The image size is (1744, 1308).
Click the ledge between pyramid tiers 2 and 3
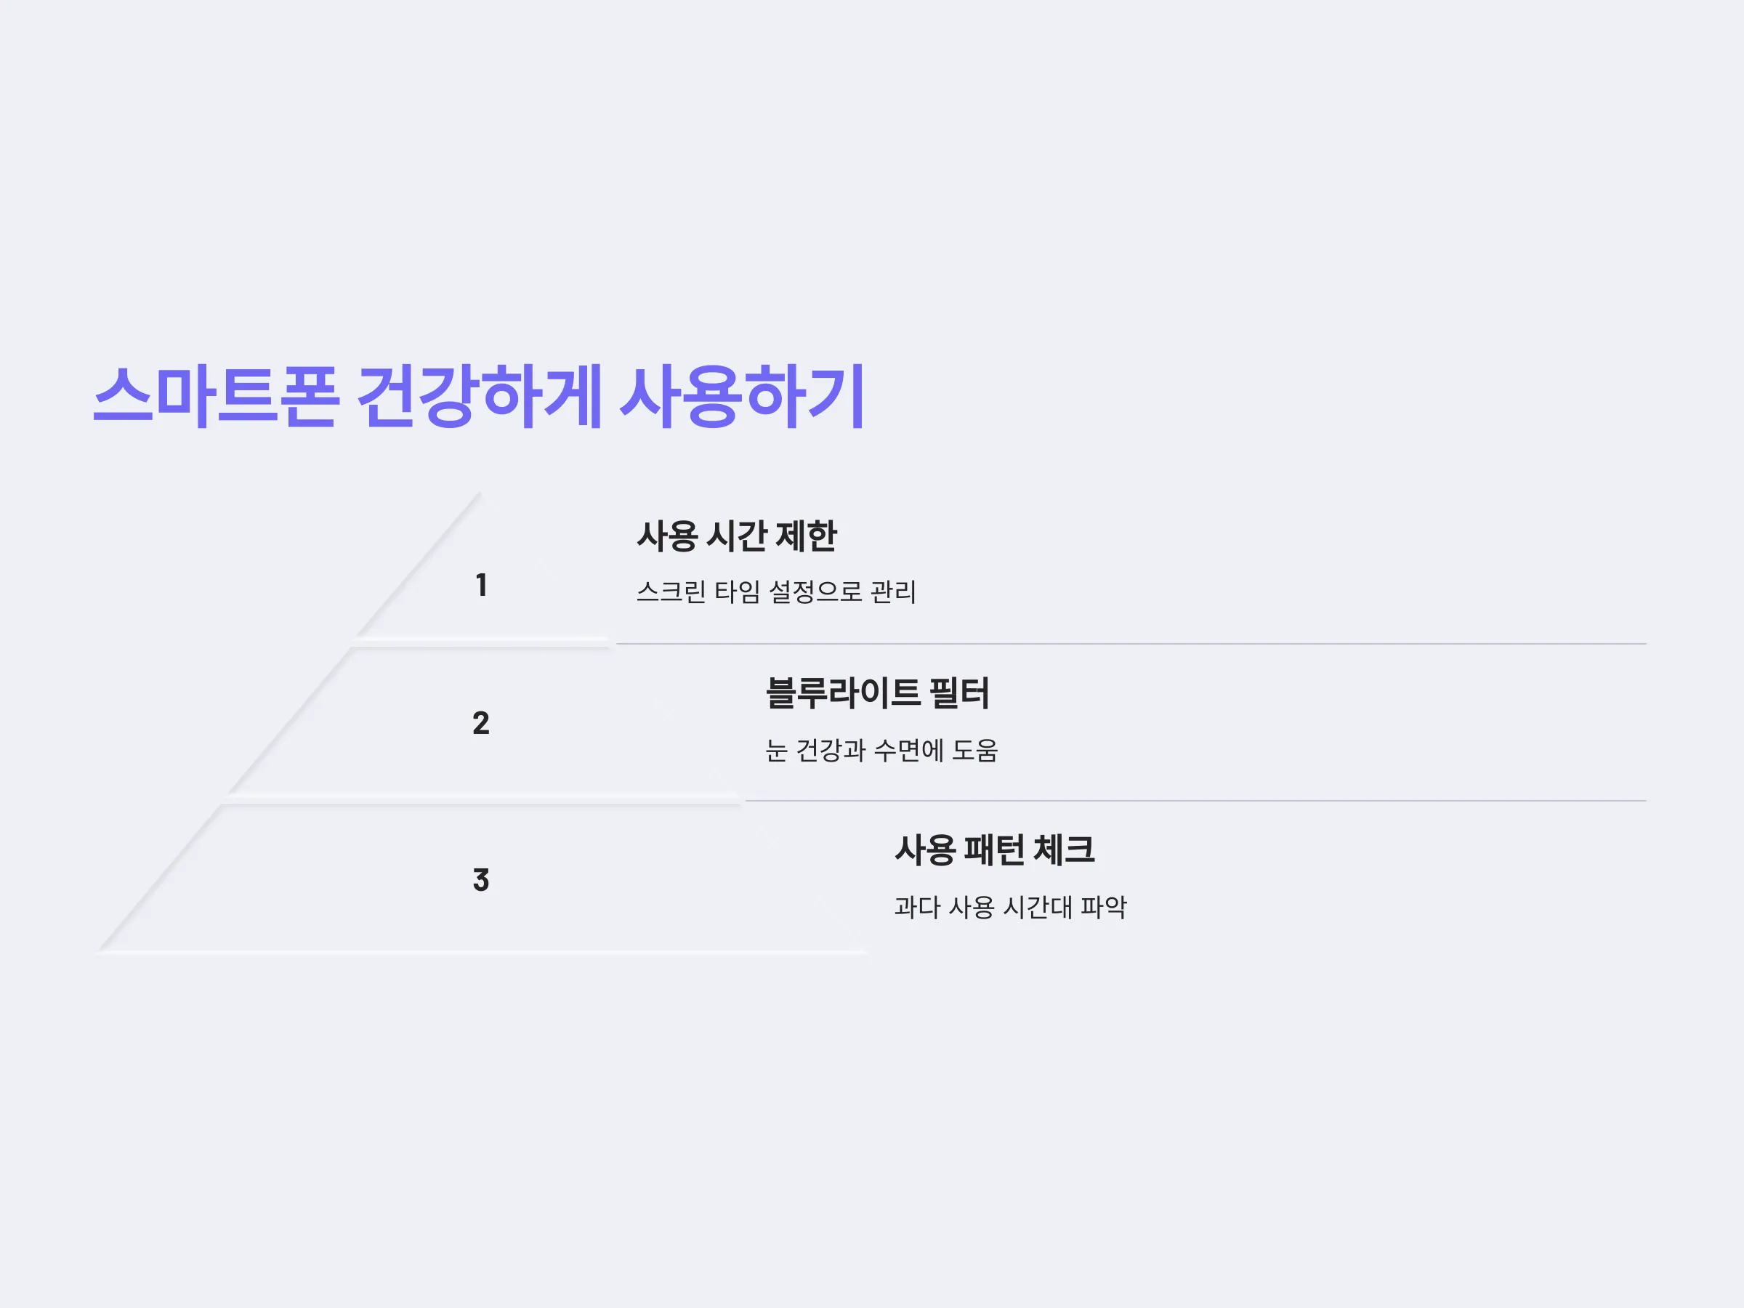coord(482,799)
